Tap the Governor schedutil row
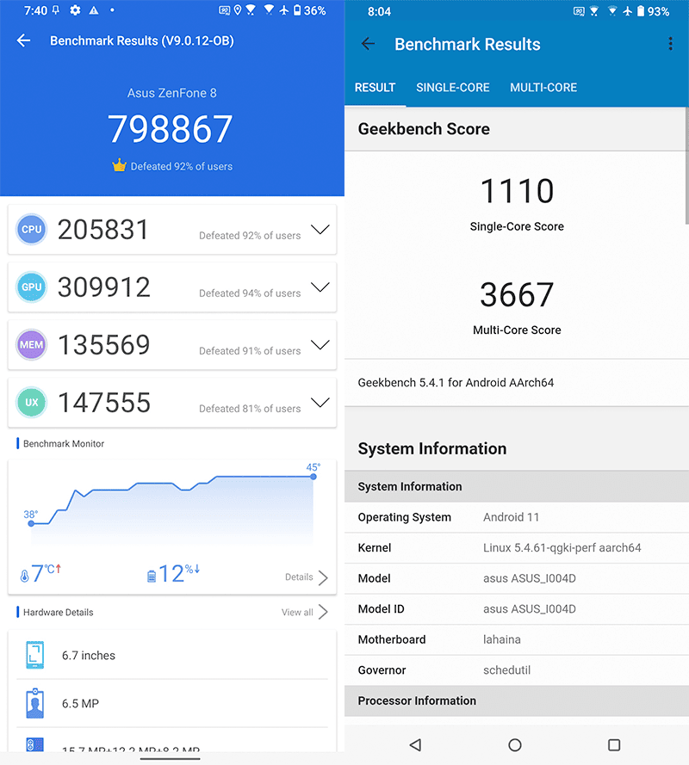 coord(517,670)
